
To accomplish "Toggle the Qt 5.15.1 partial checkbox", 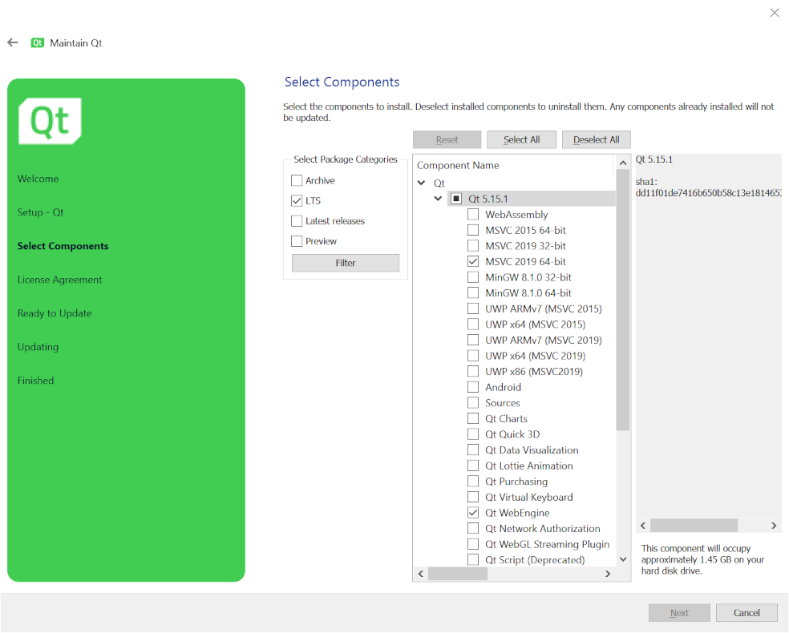I will point(456,199).
